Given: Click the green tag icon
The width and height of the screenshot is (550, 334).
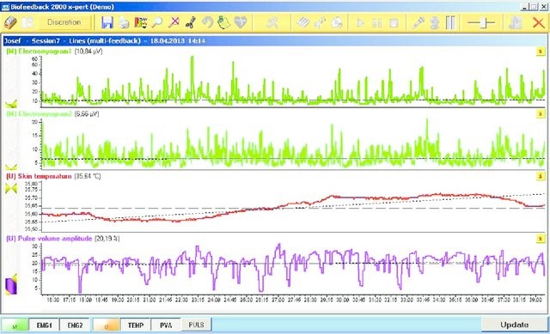Looking at the screenshot, I should (x=223, y=23).
